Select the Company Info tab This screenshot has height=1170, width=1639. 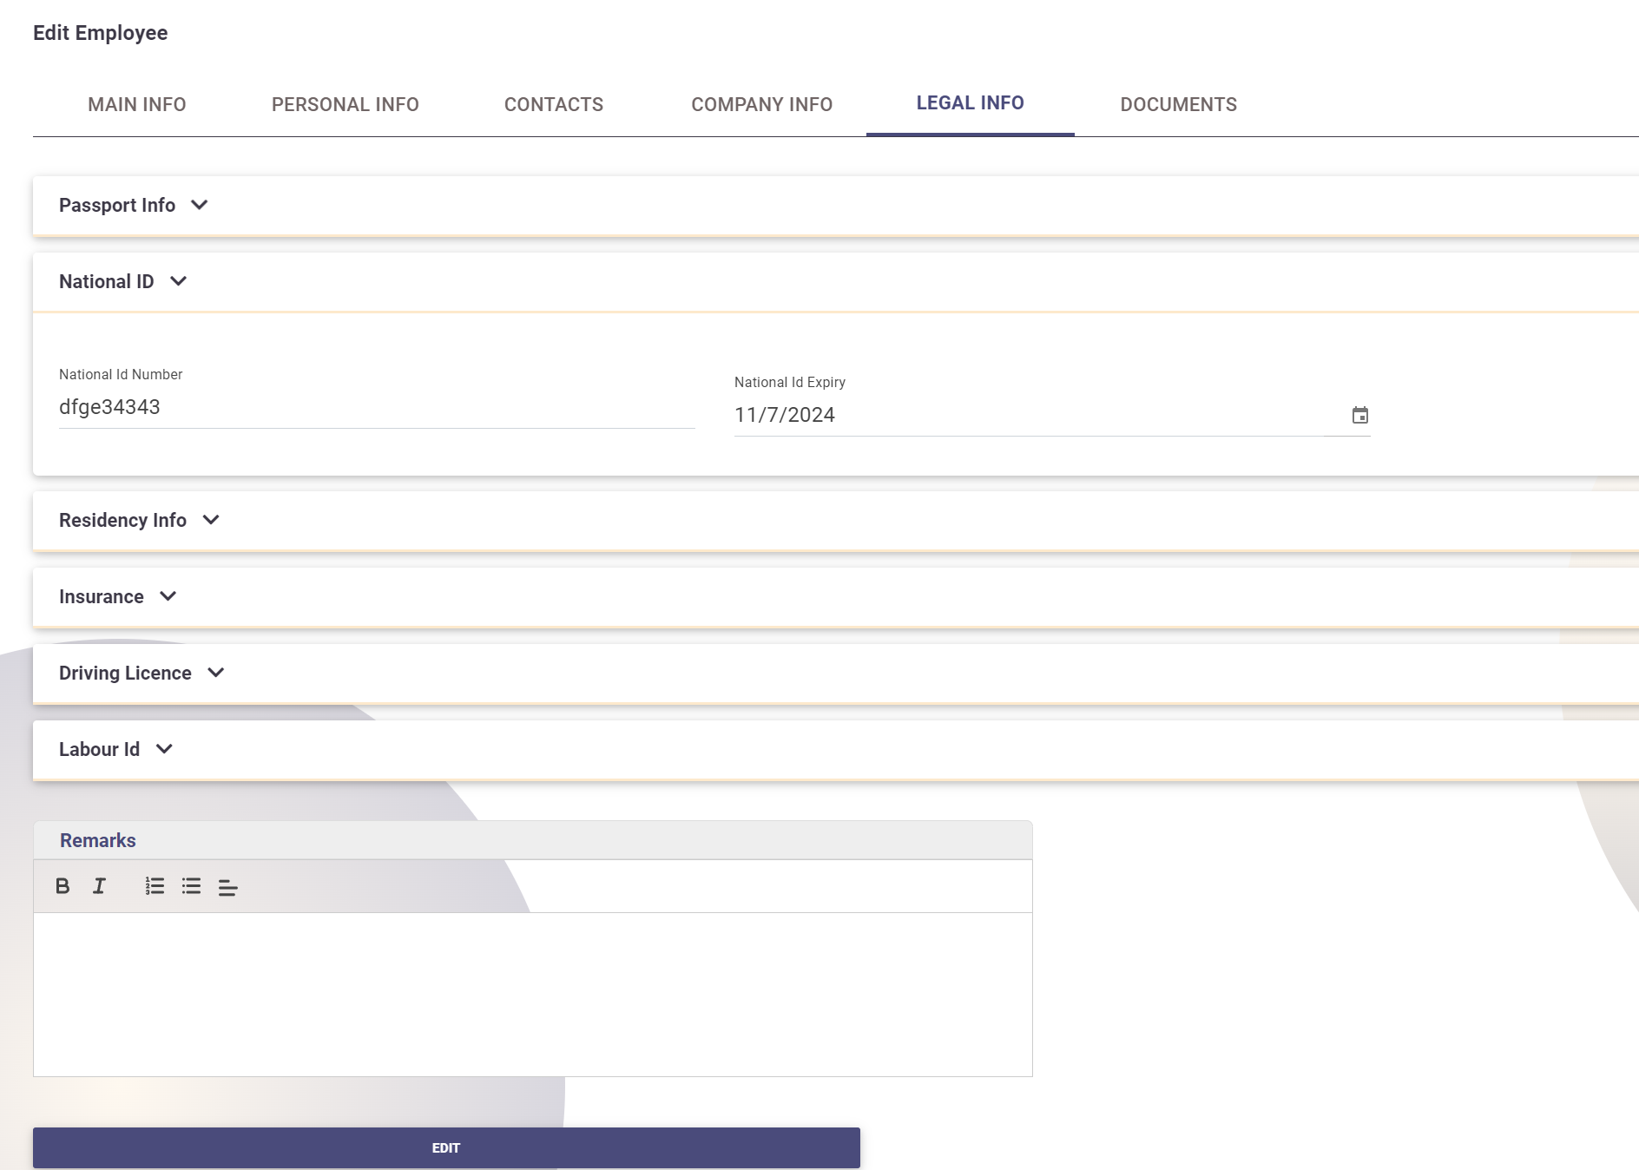(x=762, y=105)
